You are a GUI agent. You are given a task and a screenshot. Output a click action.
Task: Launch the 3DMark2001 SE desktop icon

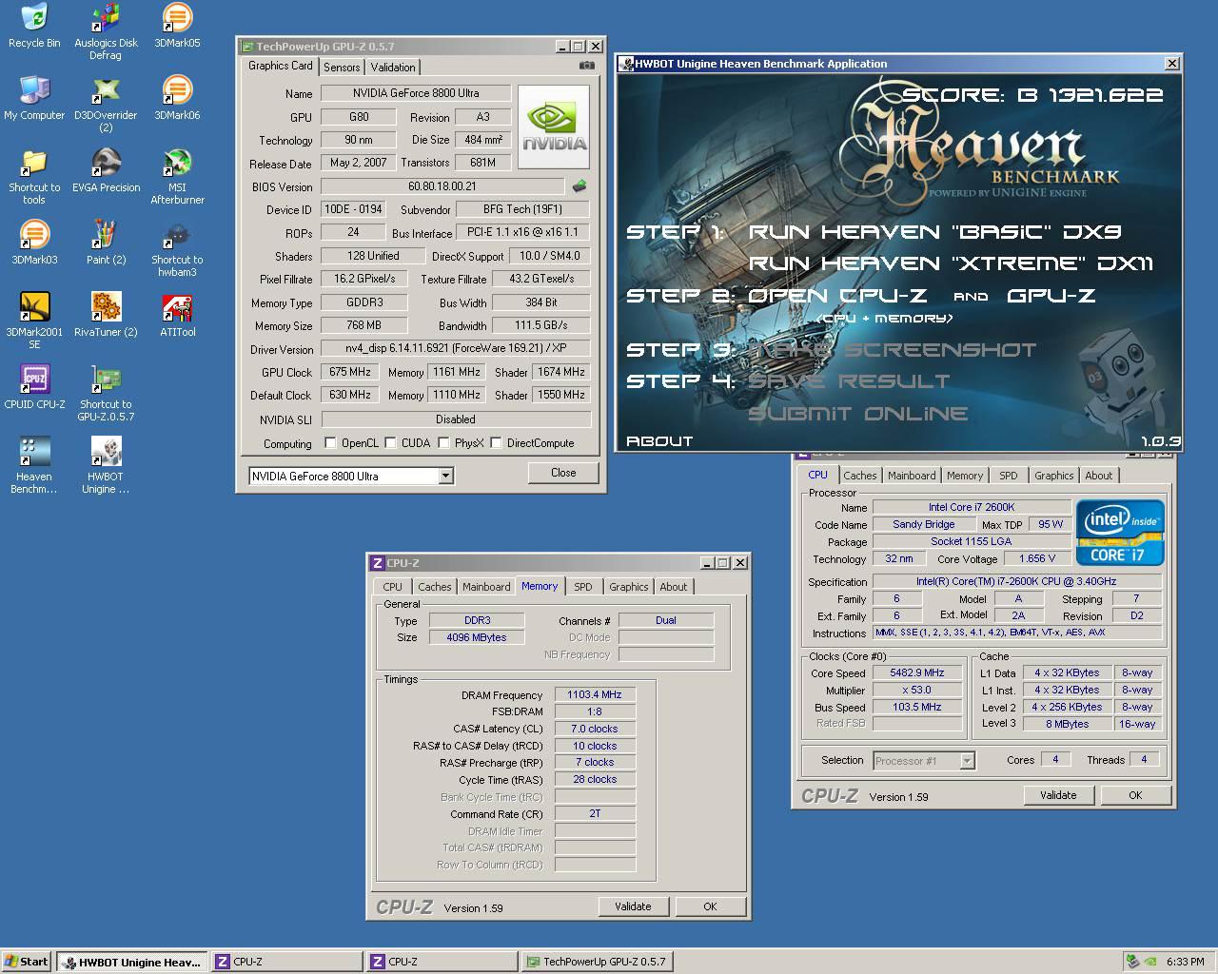coord(34,321)
